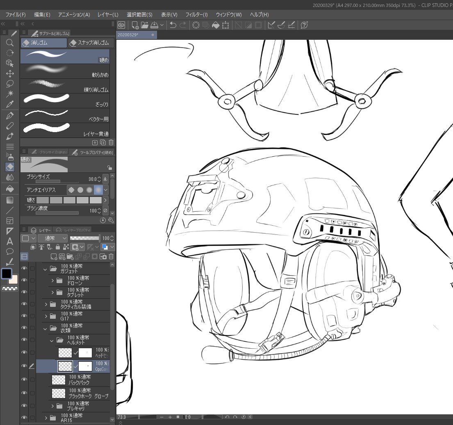Screen dimensions: 453x425
Task: Open the レイヤー(L) menu
Action: tap(108, 14)
